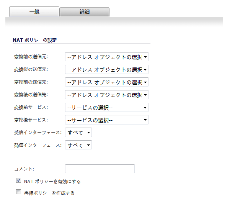This screenshot has height=205, width=227.
Task: Click the 変換後サービス: label text
Action: [x=31, y=120]
